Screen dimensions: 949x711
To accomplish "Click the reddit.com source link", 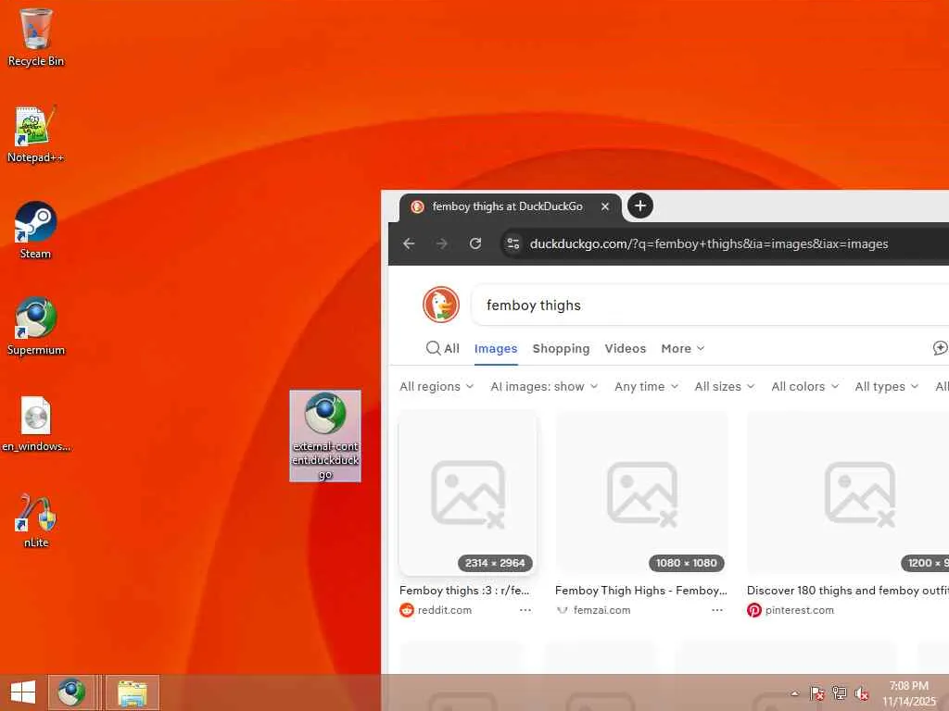I will (444, 610).
